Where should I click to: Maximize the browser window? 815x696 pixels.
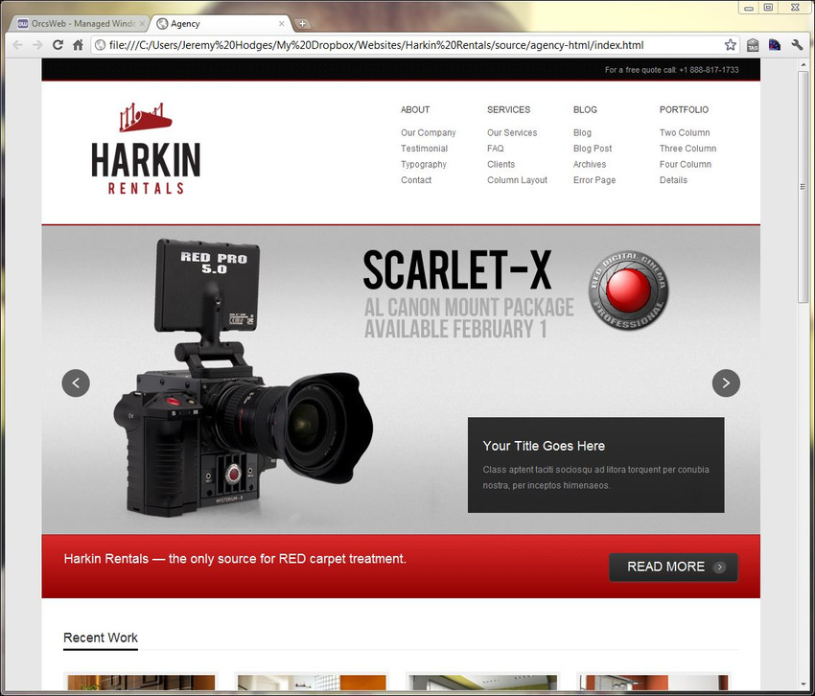coord(768,8)
